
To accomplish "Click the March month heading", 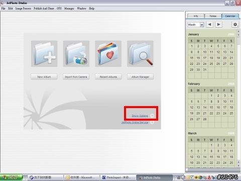I will (192, 133).
